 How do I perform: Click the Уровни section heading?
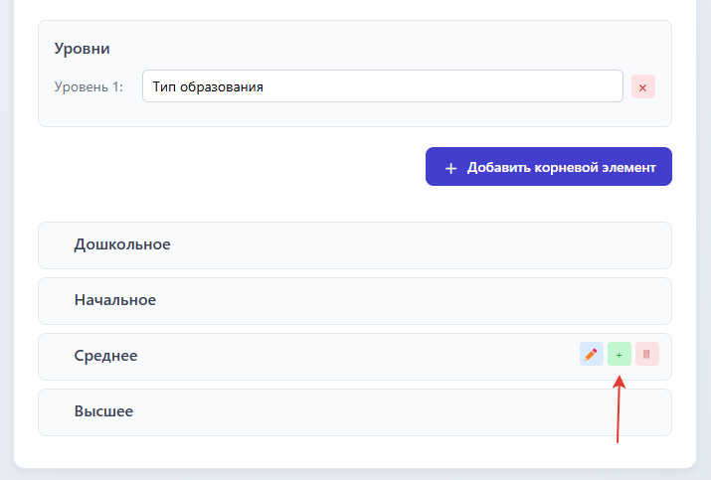coord(83,48)
